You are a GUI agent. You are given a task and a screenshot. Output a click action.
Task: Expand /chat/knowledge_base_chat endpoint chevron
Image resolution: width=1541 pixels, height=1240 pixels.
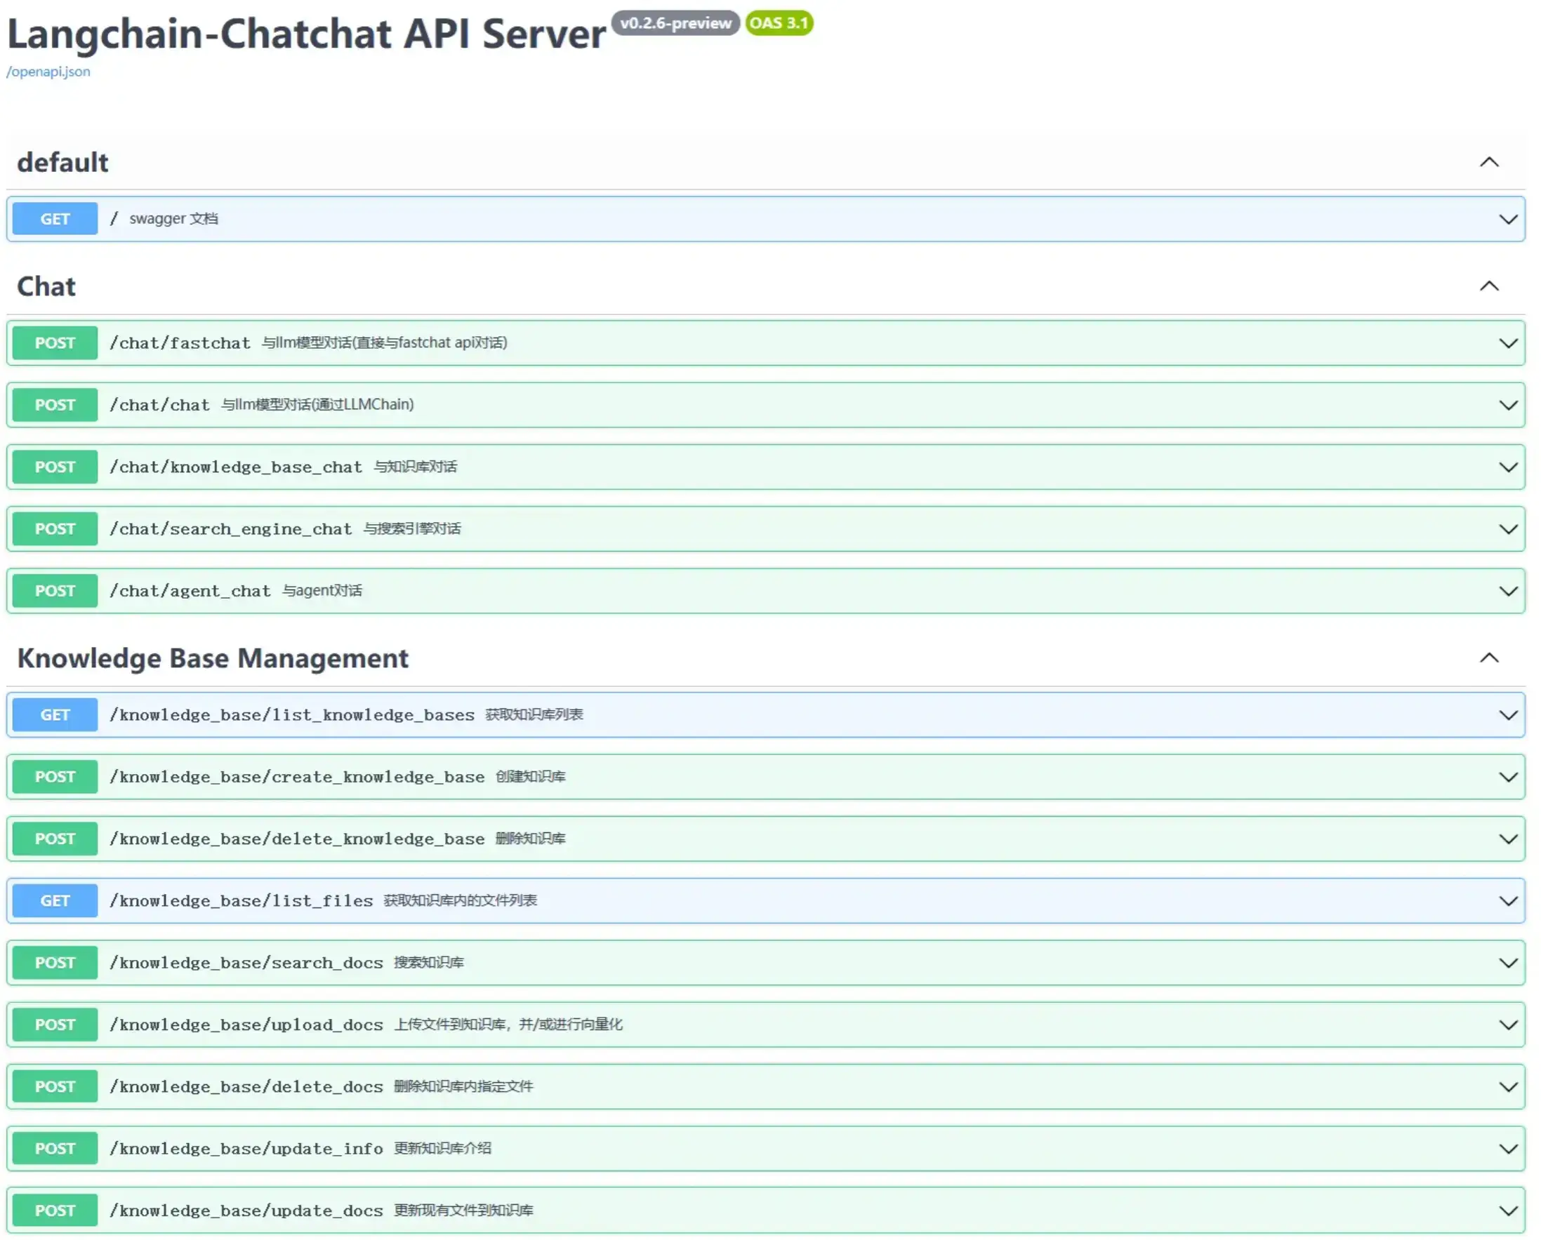point(1507,468)
